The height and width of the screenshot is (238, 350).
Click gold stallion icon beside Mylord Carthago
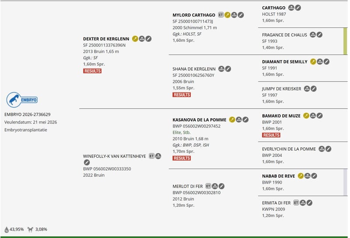click(x=227, y=15)
